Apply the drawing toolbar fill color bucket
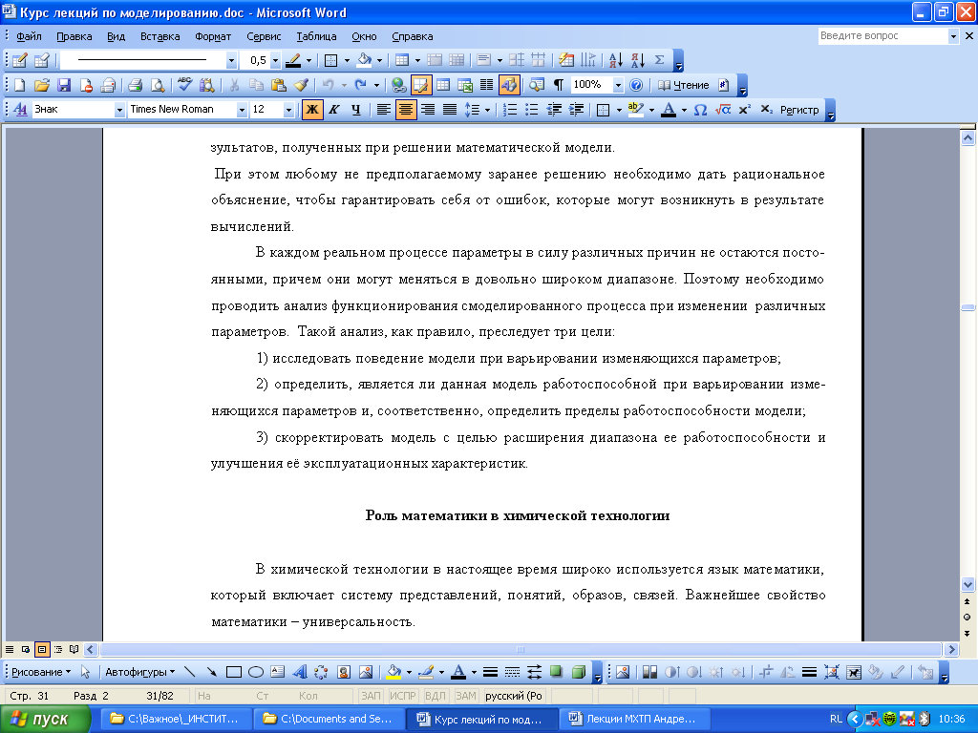Viewport: 978px width, 733px height. pyautogui.click(x=393, y=672)
